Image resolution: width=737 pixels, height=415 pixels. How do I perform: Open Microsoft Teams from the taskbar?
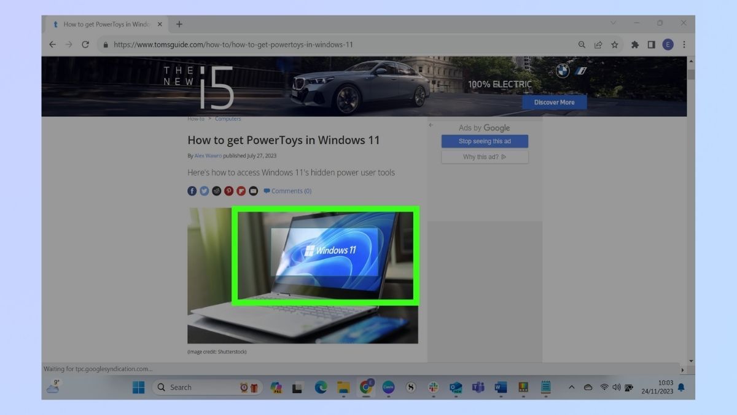478,387
